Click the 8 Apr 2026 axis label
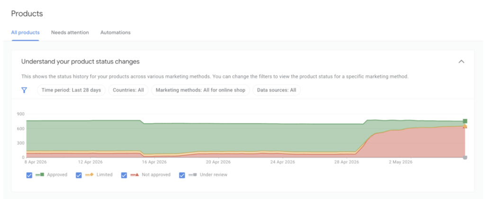 [x=36, y=162]
